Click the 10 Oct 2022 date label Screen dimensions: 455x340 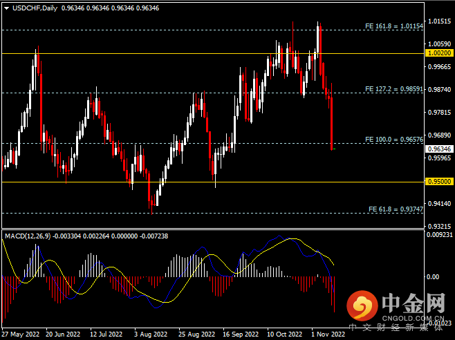284,334
